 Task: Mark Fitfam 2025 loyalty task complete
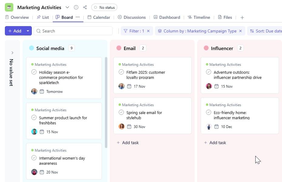pos(121,72)
